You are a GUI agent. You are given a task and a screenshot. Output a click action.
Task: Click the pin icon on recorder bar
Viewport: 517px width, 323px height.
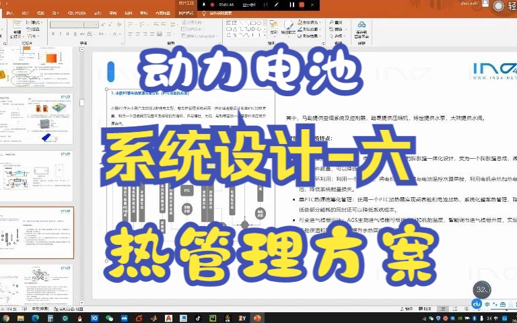pyautogui.click(x=204, y=5)
